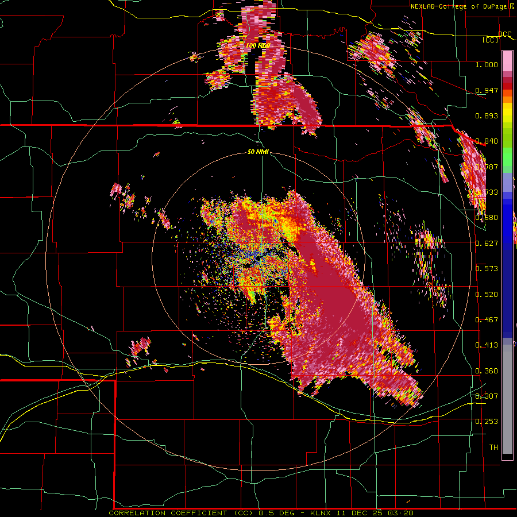
Task: Select the 0.893 scale value
Action: pos(487,115)
